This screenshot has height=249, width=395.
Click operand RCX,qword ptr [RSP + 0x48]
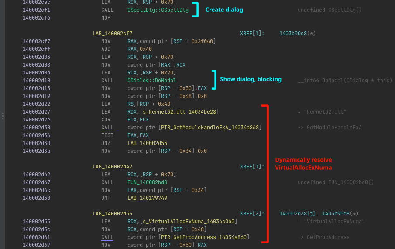tap(167, 229)
